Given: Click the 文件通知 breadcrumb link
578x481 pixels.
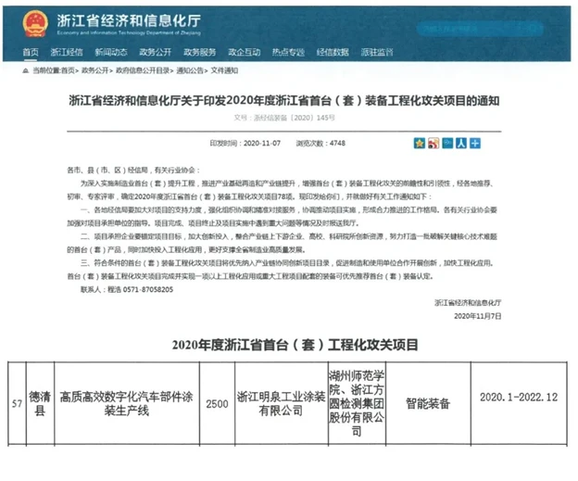Looking at the screenshot, I should pos(225,70).
